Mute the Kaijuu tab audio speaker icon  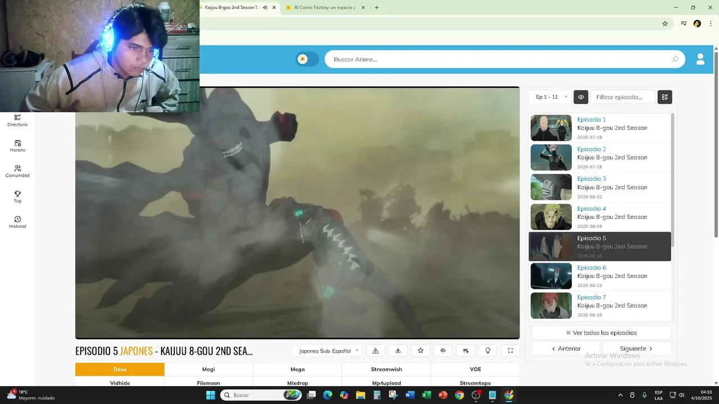pyautogui.click(x=265, y=7)
